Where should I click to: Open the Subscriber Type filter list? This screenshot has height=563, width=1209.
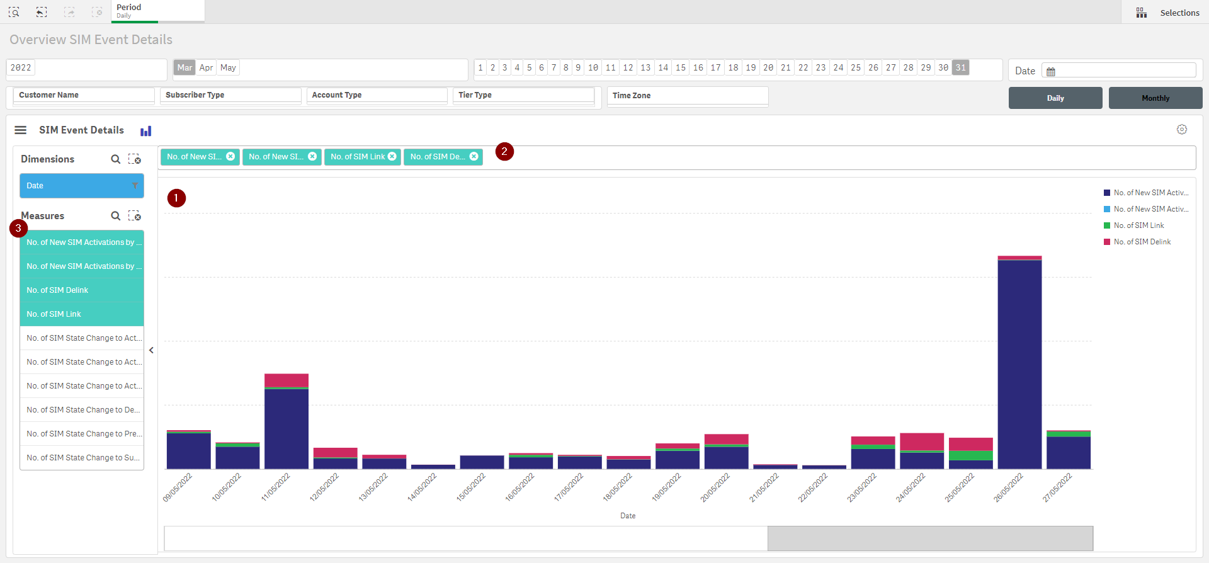click(230, 95)
